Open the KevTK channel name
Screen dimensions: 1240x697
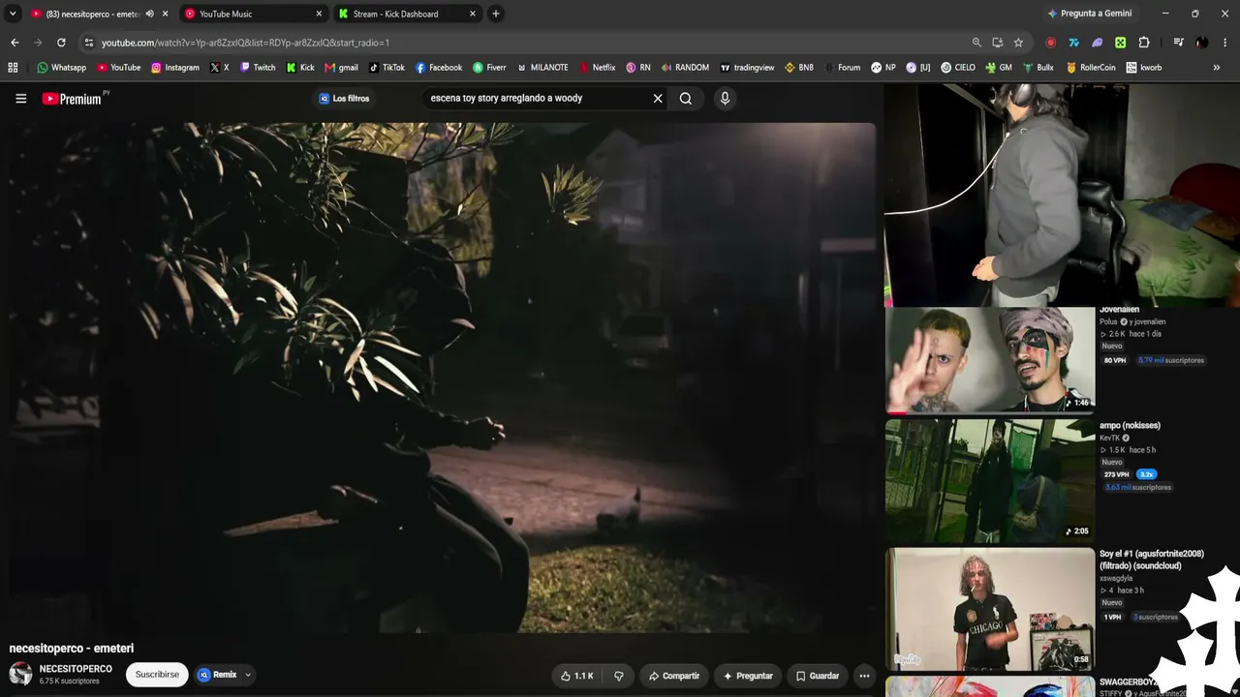click(1110, 438)
